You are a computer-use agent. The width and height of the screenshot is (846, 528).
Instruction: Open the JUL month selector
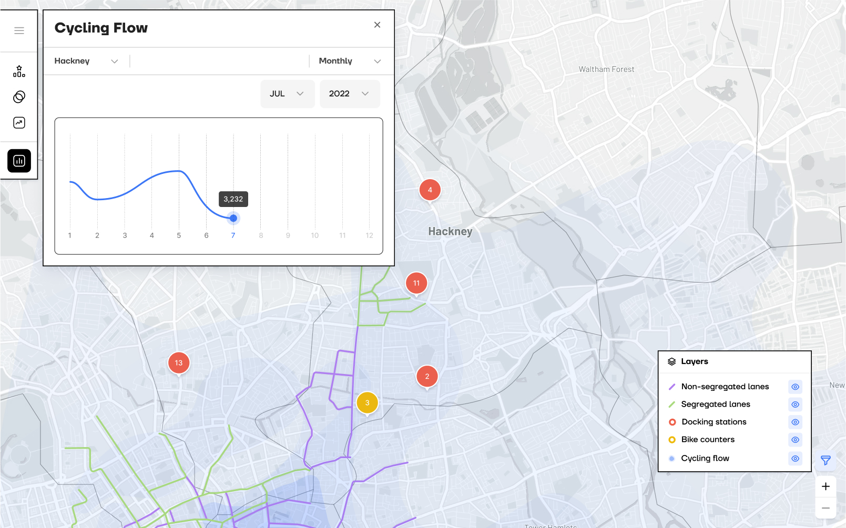[x=287, y=94]
